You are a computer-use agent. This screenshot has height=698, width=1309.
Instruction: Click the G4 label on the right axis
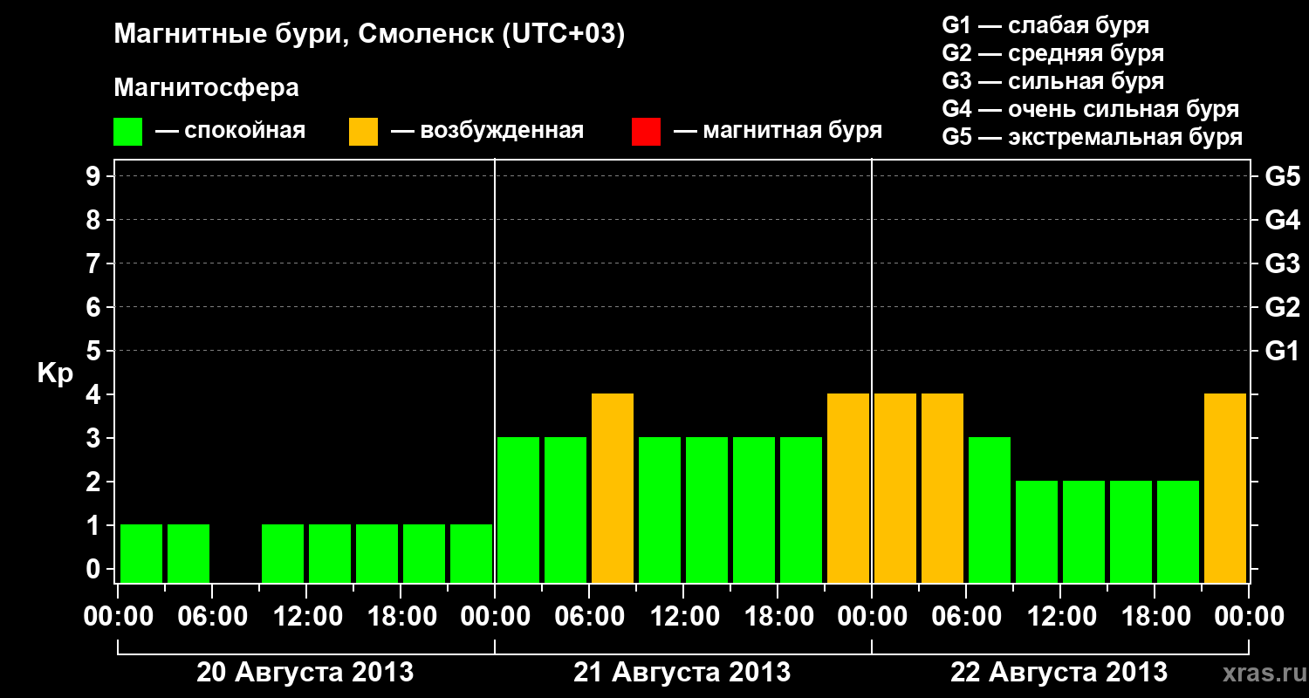point(1283,221)
